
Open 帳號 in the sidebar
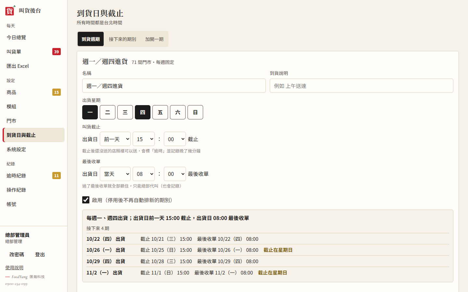(33, 204)
